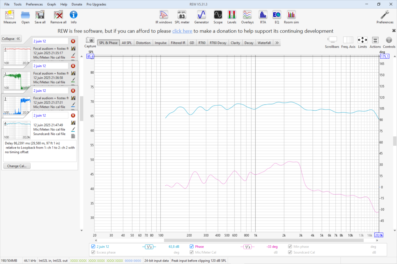This screenshot has width=397, height=264.
Task: Open smoothing selector for SPL trace
Action: pos(149,247)
